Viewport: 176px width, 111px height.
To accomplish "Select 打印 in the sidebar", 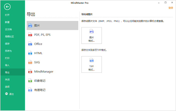I will [x=7, y=58].
